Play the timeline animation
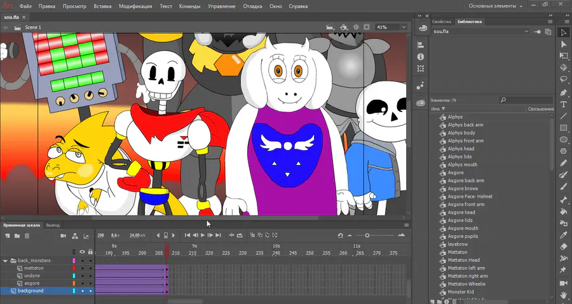The image size is (572, 304). click(203, 235)
